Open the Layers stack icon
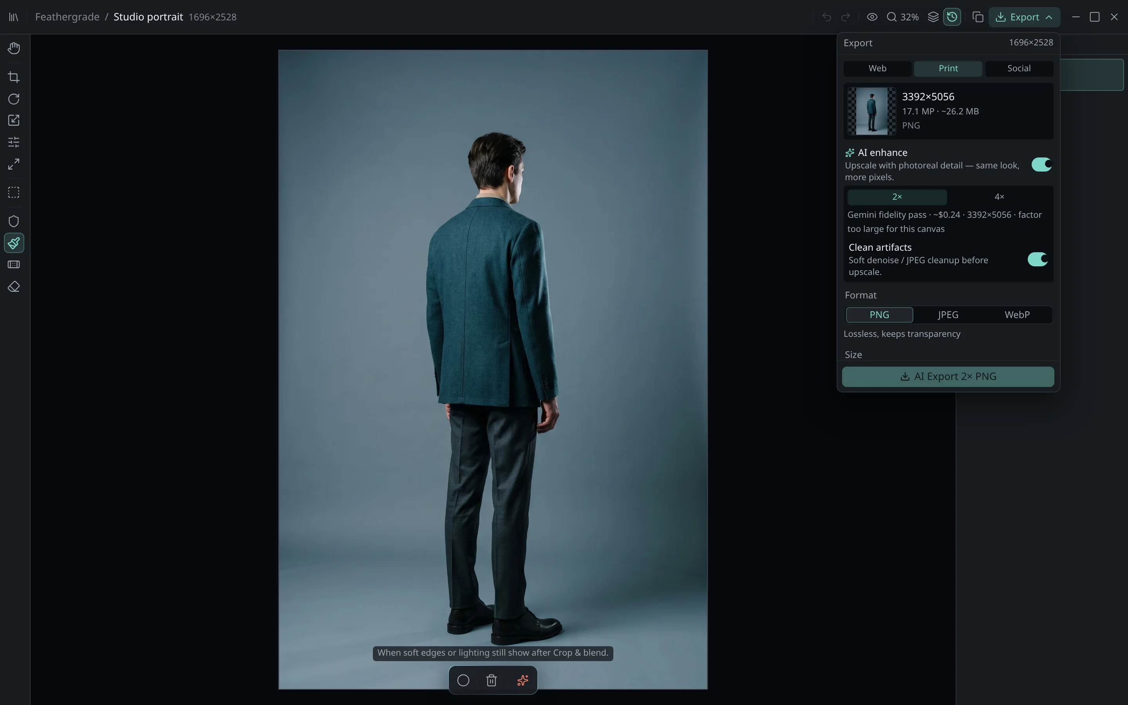Screen dimensions: 1128x705 click(x=933, y=17)
